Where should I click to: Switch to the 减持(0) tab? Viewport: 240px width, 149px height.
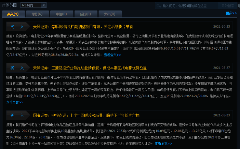pyautogui.click(x=86, y=14)
